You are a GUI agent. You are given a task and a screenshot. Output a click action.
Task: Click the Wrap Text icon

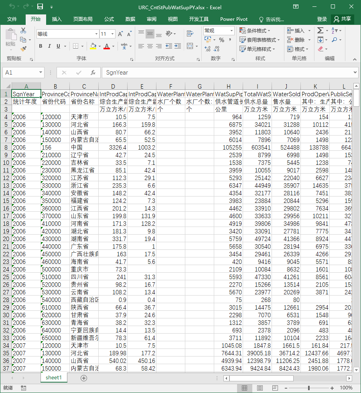(190, 33)
